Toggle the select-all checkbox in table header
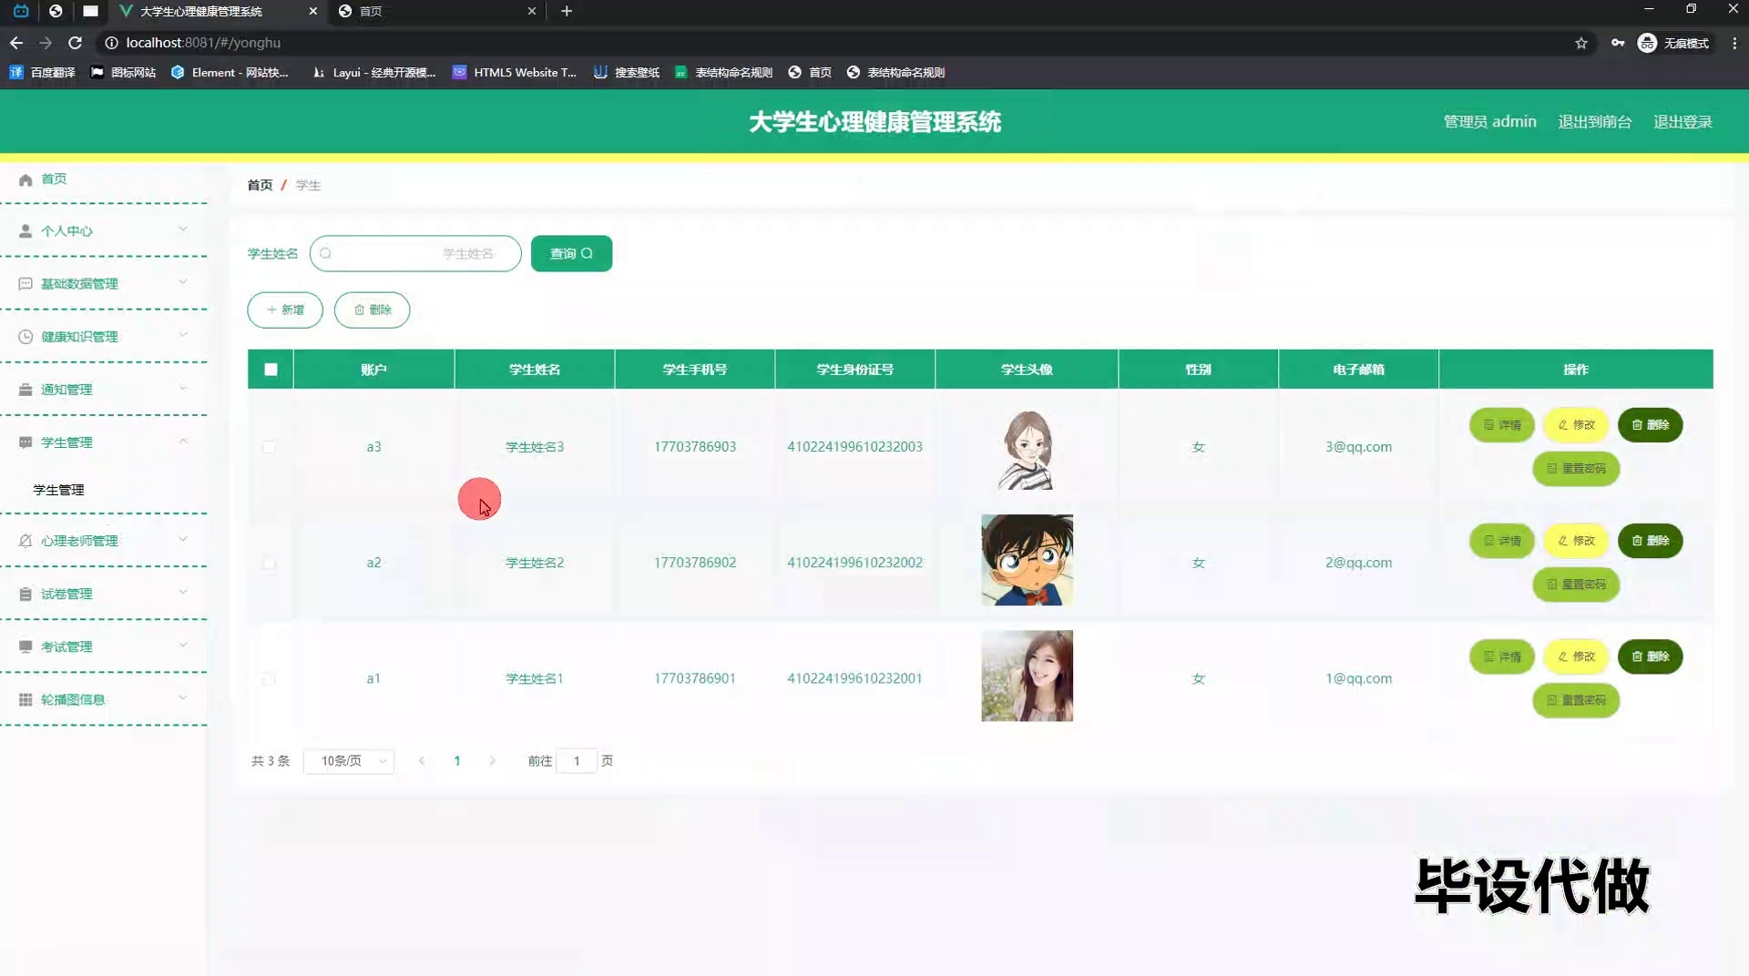The height and width of the screenshot is (976, 1749). tap(271, 370)
